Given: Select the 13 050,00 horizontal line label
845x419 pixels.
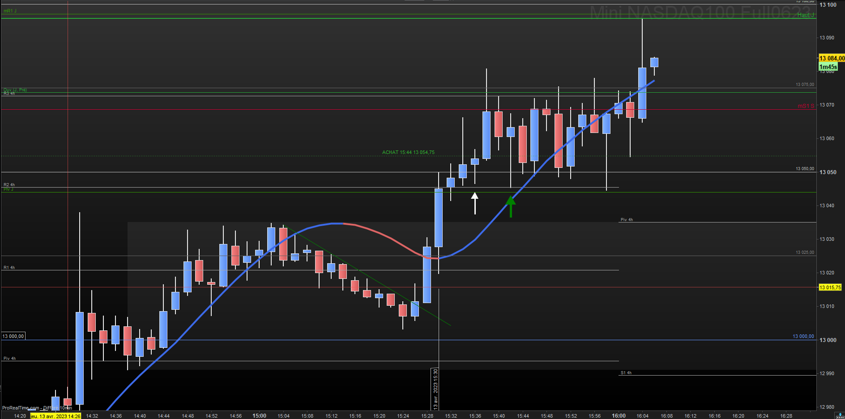Looking at the screenshot, I should coord(805,169).
